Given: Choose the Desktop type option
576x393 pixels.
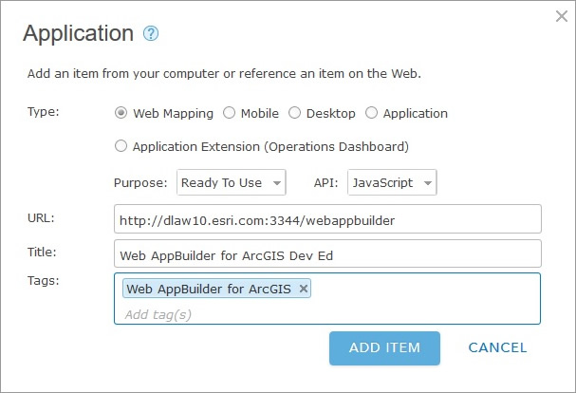Looking at the screenshot, I should (x=295, y=113).
